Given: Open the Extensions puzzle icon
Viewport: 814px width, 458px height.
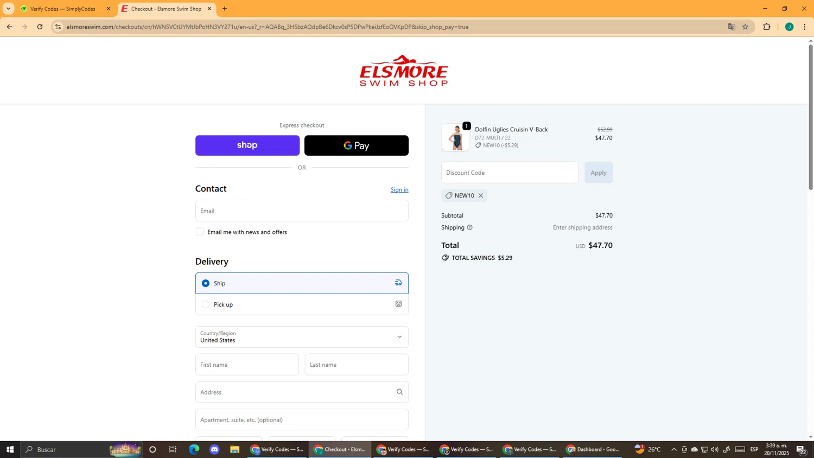Looking at the screenshot, I should coord(767,27).
